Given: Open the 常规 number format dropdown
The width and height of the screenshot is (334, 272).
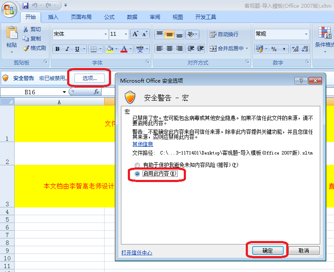Looking at the screenshot, I should 306,34.
